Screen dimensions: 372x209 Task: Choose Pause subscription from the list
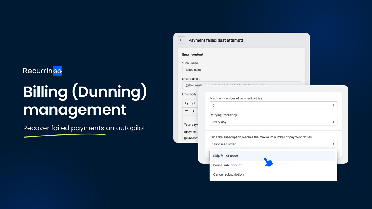[x=273, y=165]
